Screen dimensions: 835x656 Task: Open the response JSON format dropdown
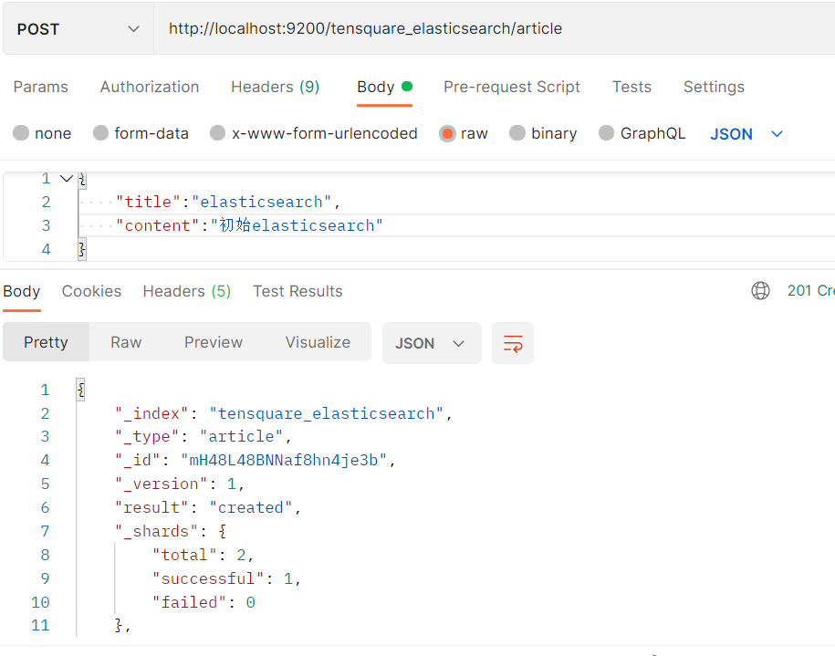click(430, 343)
